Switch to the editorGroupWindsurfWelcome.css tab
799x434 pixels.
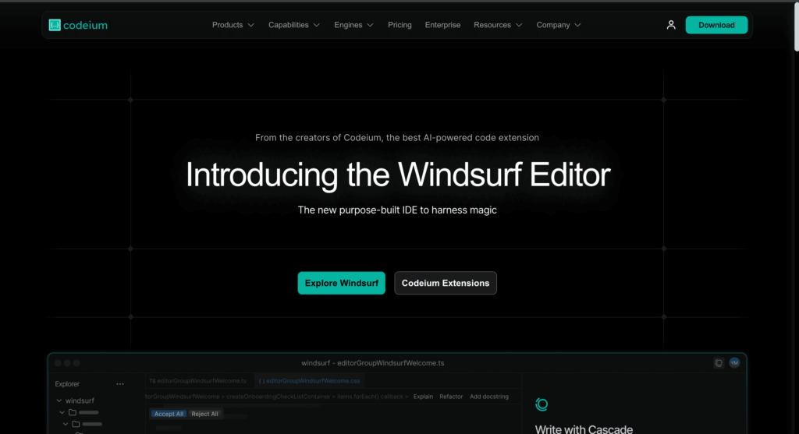[x=310, y=381]
